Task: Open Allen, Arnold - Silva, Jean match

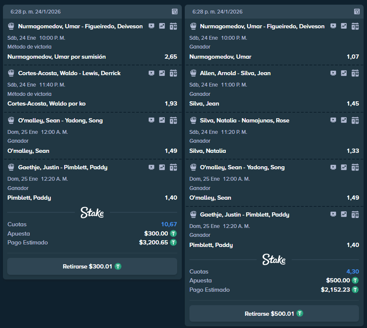Action: click(235, 73)
